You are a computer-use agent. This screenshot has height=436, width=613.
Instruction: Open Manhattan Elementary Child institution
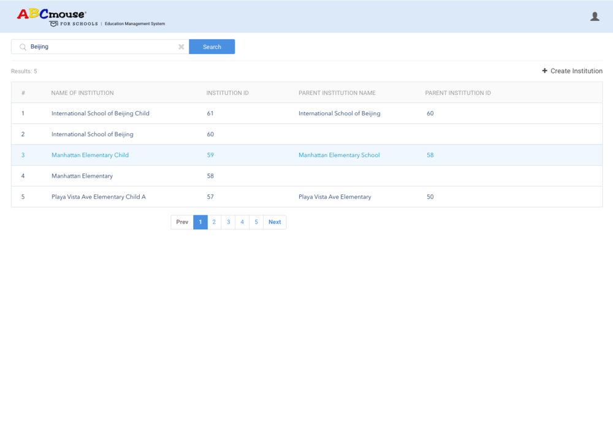90,155
